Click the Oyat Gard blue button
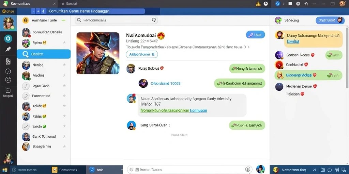The width and height of the screenshot is (349, 174). tap(330, 20)
